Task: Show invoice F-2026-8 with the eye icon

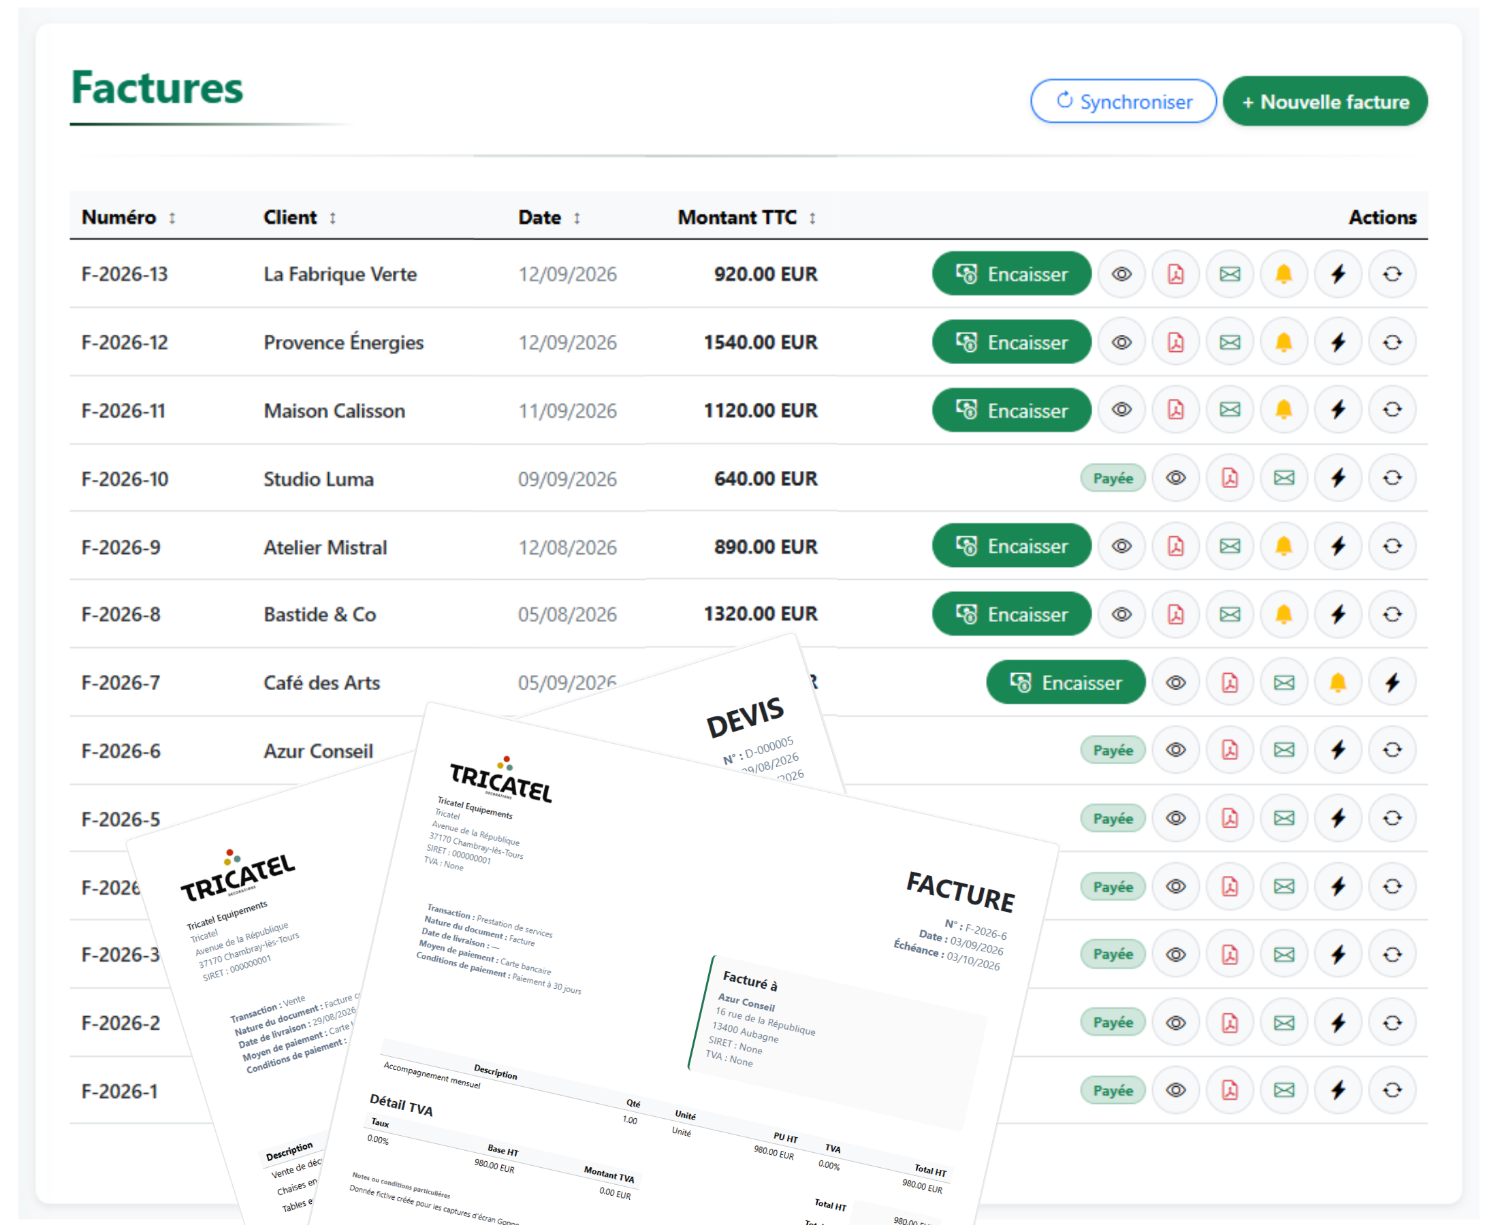Action: pyautogui.click(x=1121, y=614)
